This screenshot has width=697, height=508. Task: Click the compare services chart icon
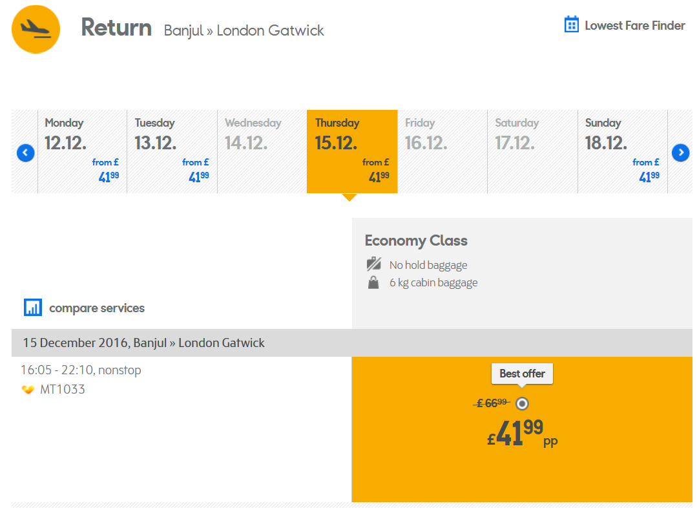tap(33, 308)
